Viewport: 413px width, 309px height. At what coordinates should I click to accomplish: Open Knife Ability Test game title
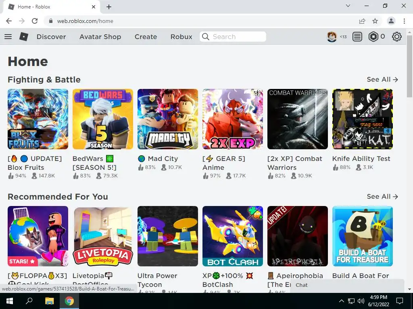361,159
